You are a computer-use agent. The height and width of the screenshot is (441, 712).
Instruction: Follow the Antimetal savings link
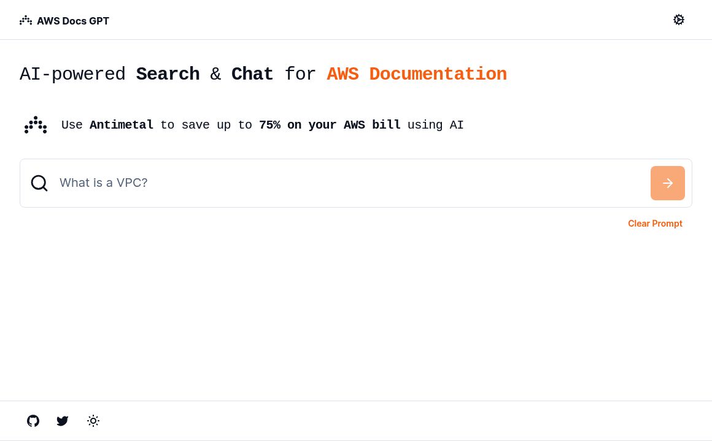(x=122, y=125)
